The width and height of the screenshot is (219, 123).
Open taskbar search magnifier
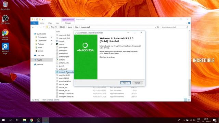coord(10,120)
